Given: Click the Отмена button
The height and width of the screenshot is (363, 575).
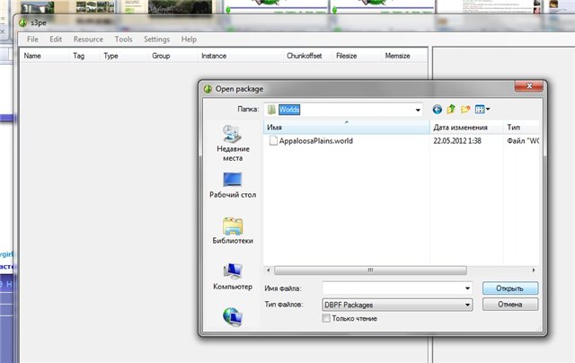Looking at the screenshot, I should coord(509,305).
